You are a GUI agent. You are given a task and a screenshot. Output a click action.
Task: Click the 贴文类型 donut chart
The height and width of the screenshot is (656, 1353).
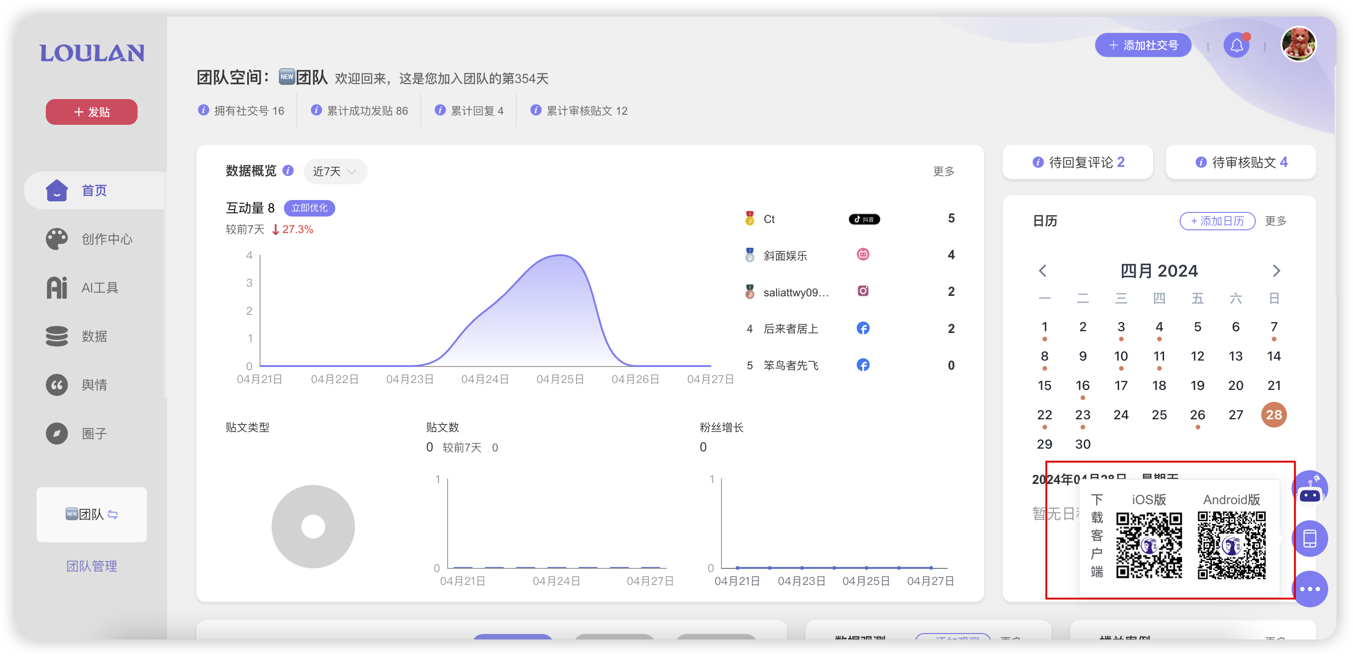point(313,526)
